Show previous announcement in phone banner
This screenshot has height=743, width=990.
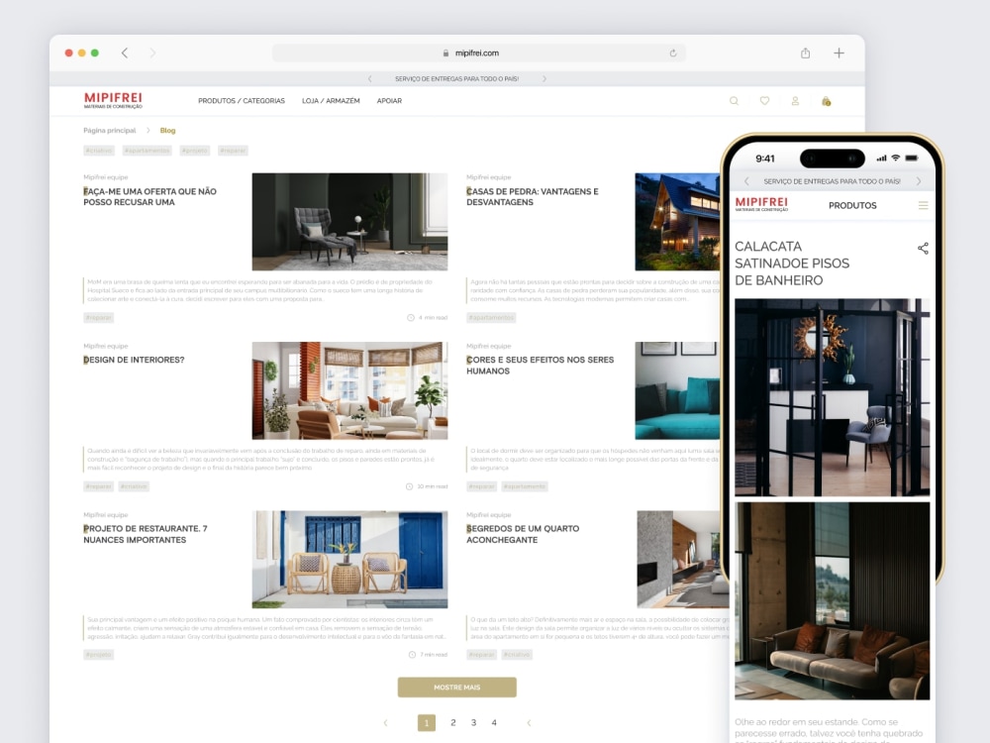point(746,181)
